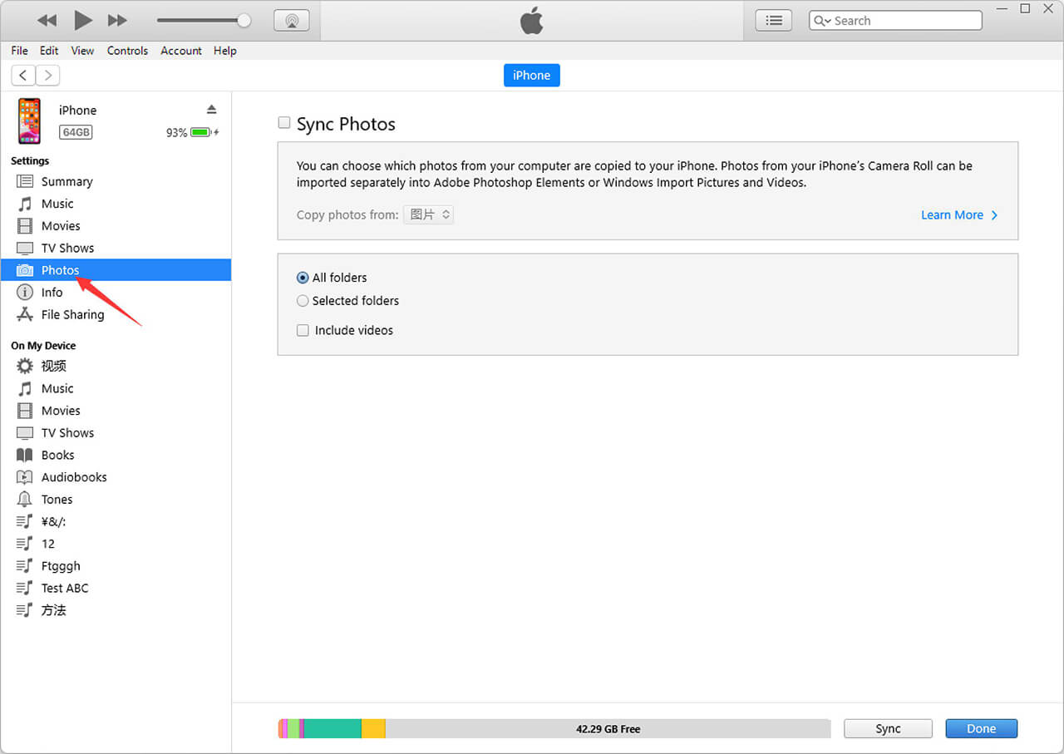Open the Tones bell icon
The image size is (1064, 754).
click(x=25, y=500)
